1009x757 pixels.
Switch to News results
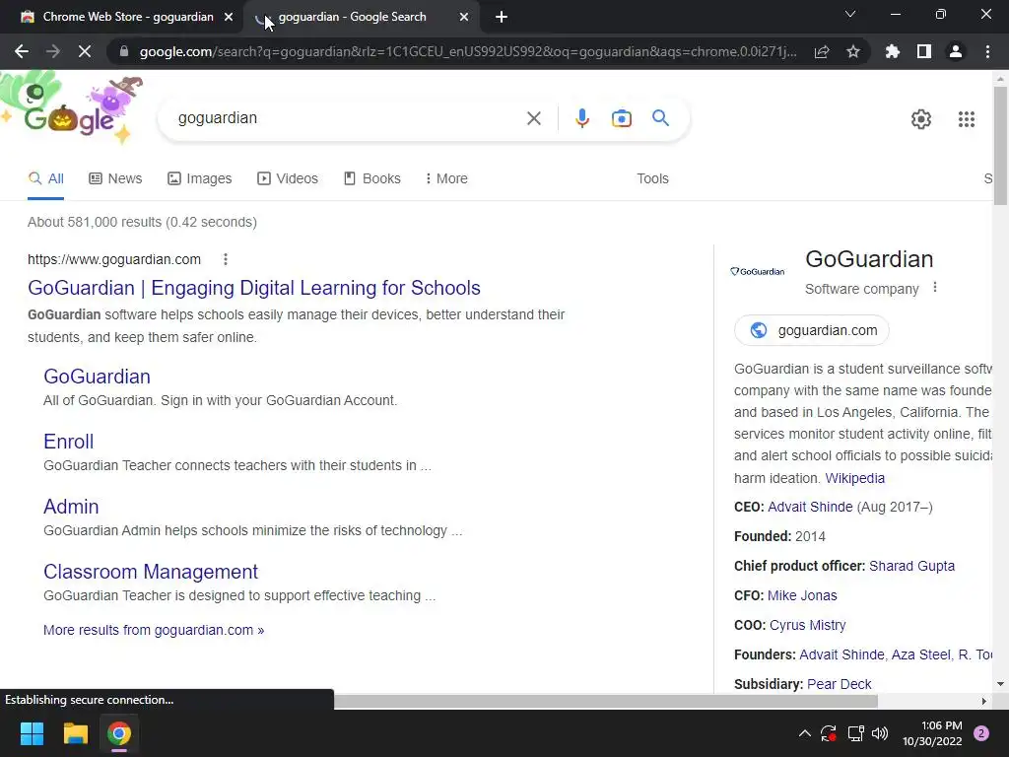point(115,179)
